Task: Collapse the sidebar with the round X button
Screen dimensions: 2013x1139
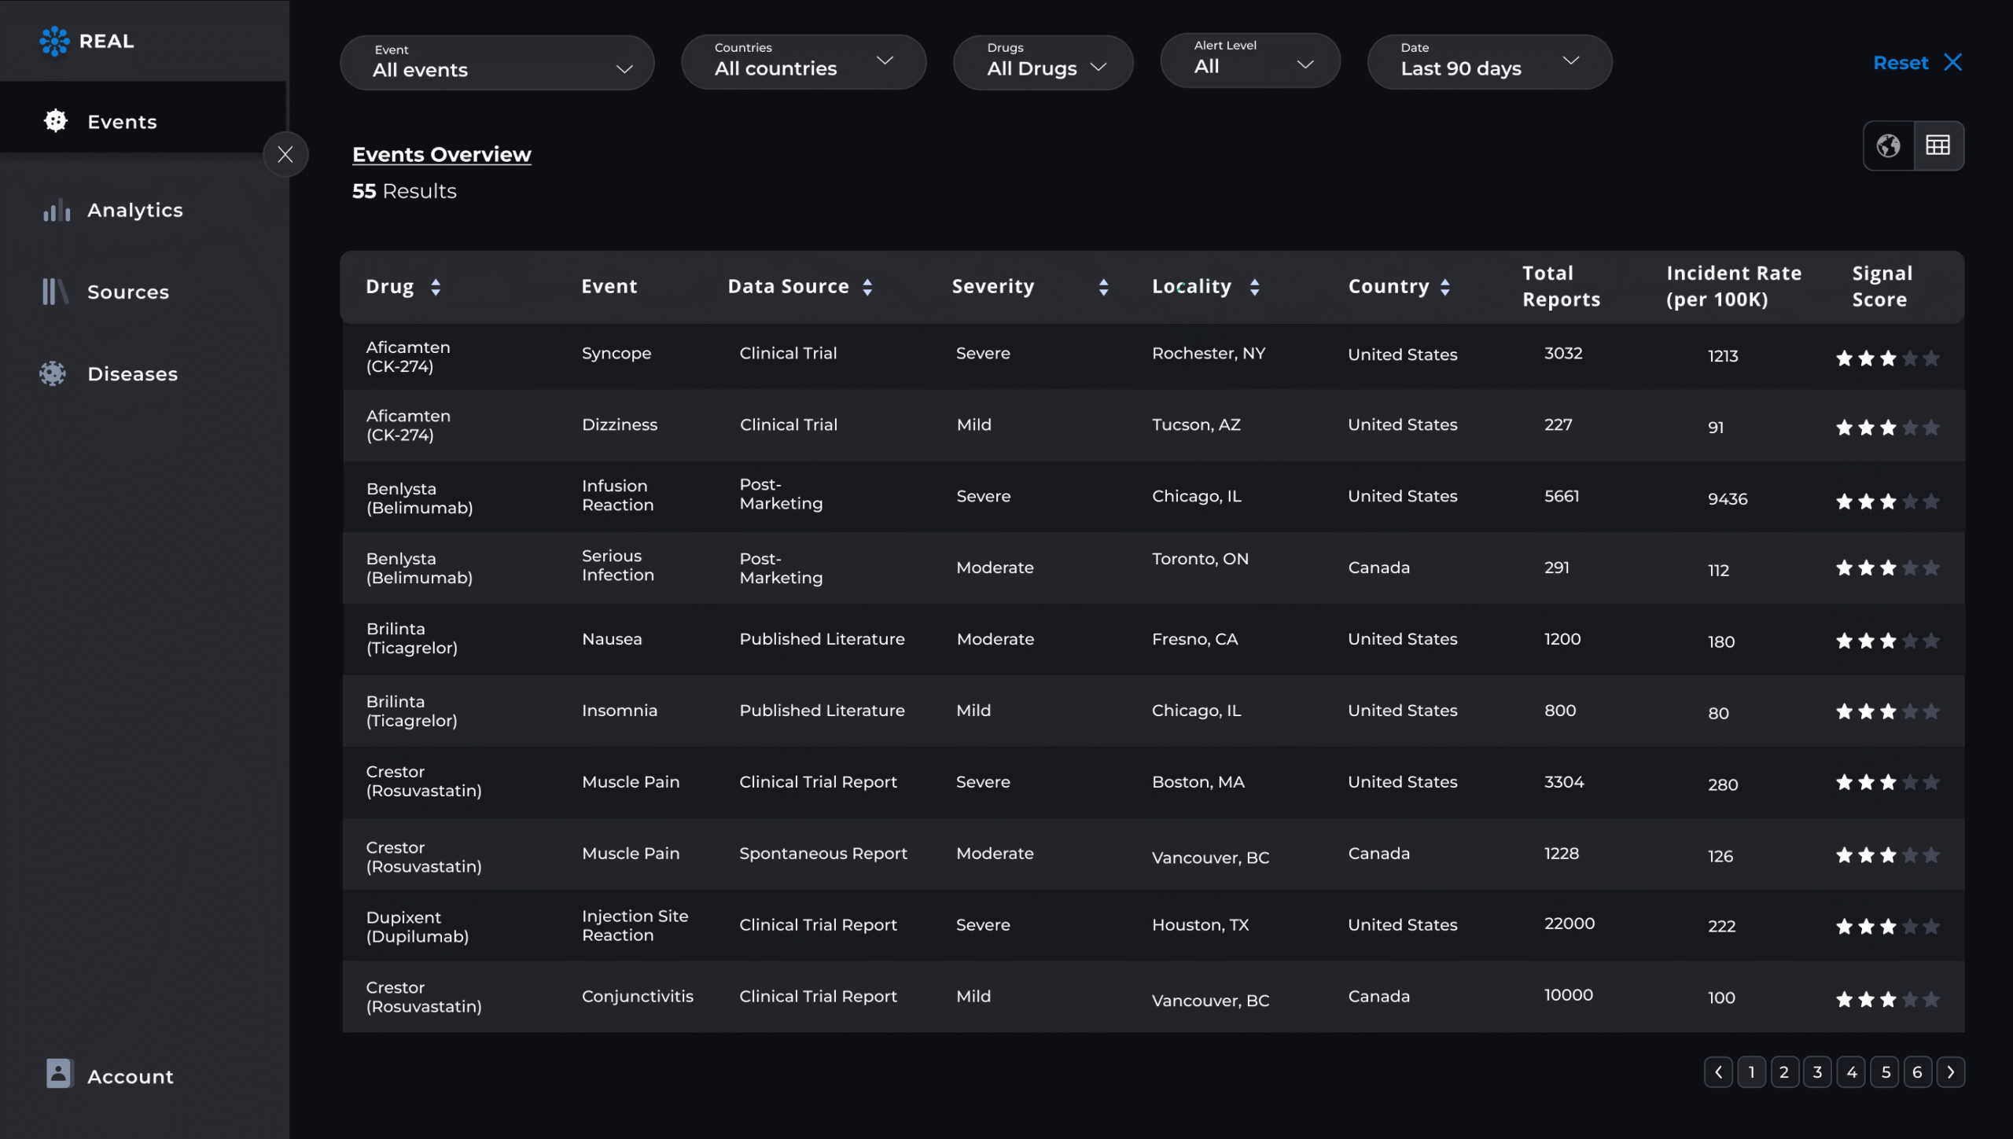Action: point(285,154)
